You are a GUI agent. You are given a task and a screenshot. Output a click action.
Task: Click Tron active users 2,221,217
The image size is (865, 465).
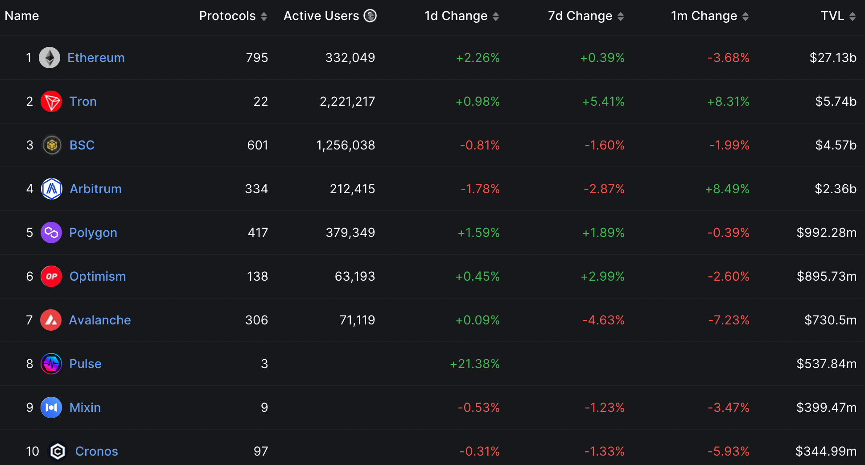(x=347, y=101)
